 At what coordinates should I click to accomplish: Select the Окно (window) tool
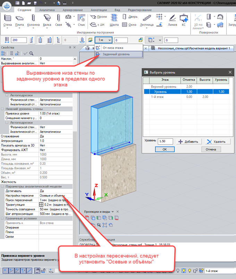point(129,25)
